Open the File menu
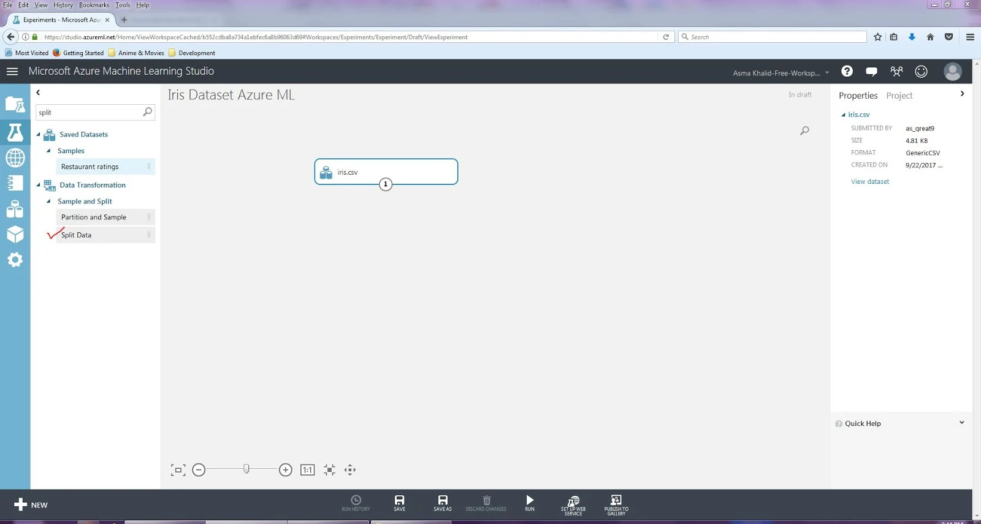 coord(7,5)
